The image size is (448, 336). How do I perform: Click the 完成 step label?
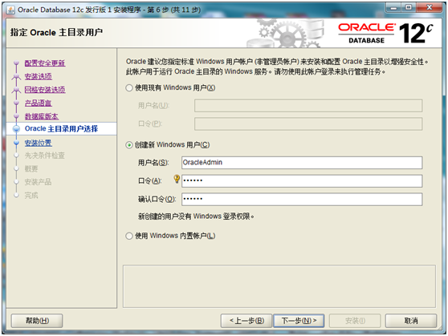click(x=31, y=195)
